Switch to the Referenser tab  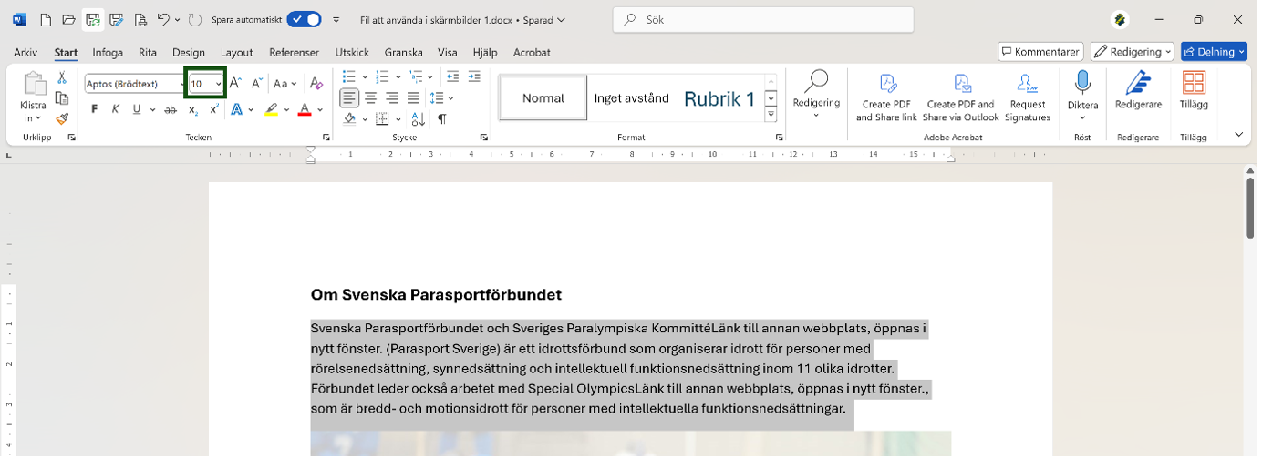coord(294,52)
